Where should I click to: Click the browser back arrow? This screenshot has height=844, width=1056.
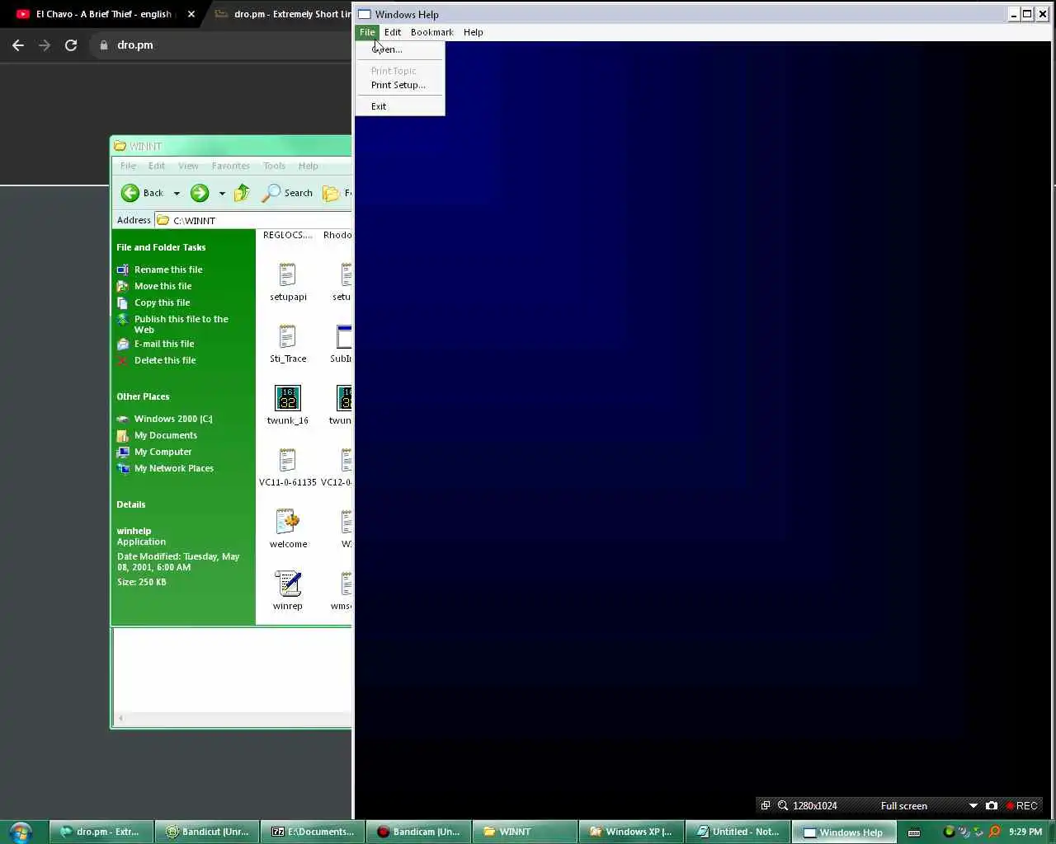(18, 45)
